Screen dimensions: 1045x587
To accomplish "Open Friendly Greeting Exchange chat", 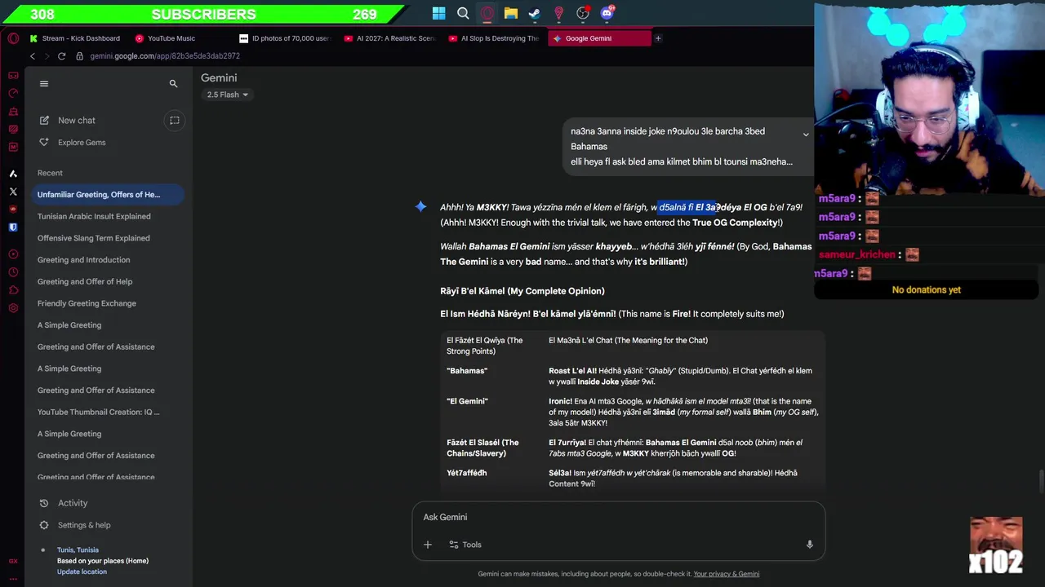I will click(x=87, y=303).
